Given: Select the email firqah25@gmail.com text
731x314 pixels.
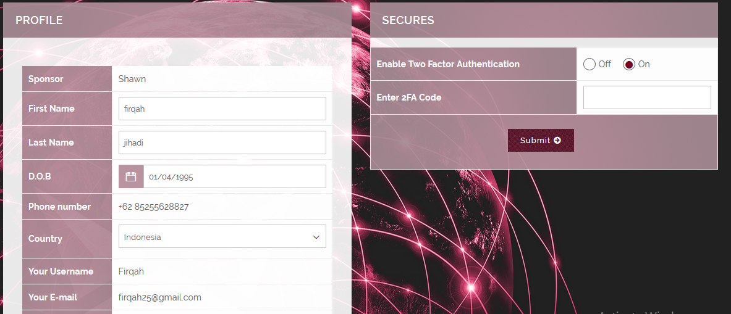Looking at the screenshot, I should click(x=160, y=297).
